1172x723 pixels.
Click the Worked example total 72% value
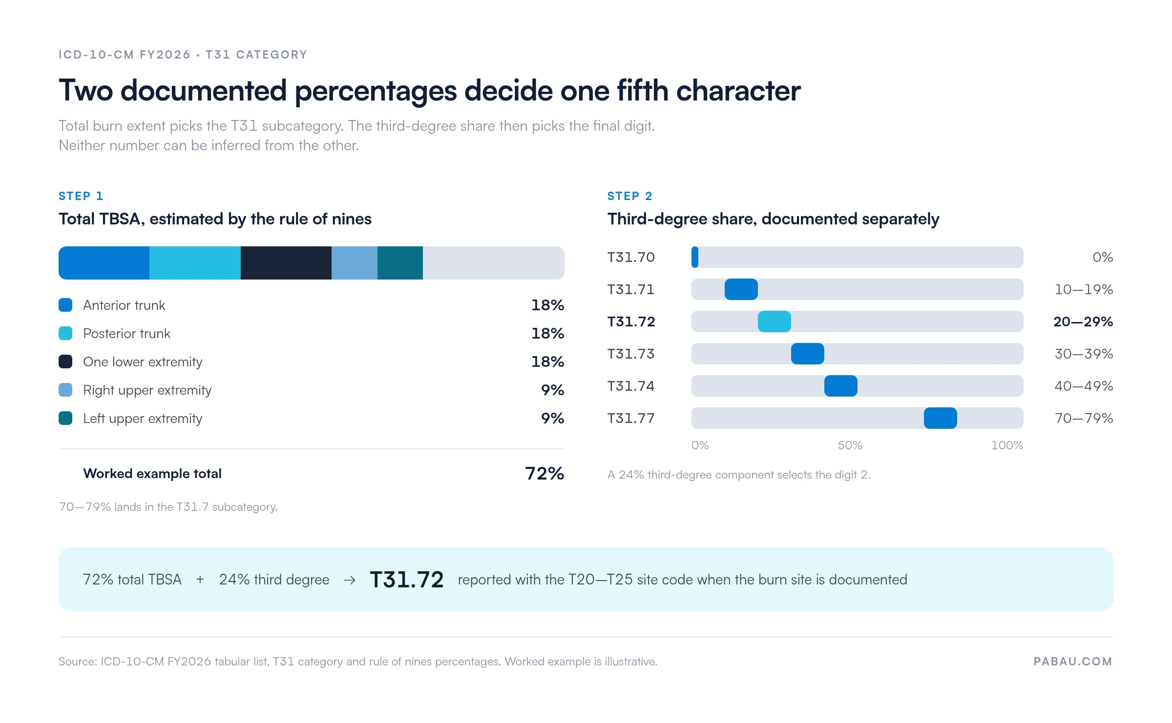544,474
